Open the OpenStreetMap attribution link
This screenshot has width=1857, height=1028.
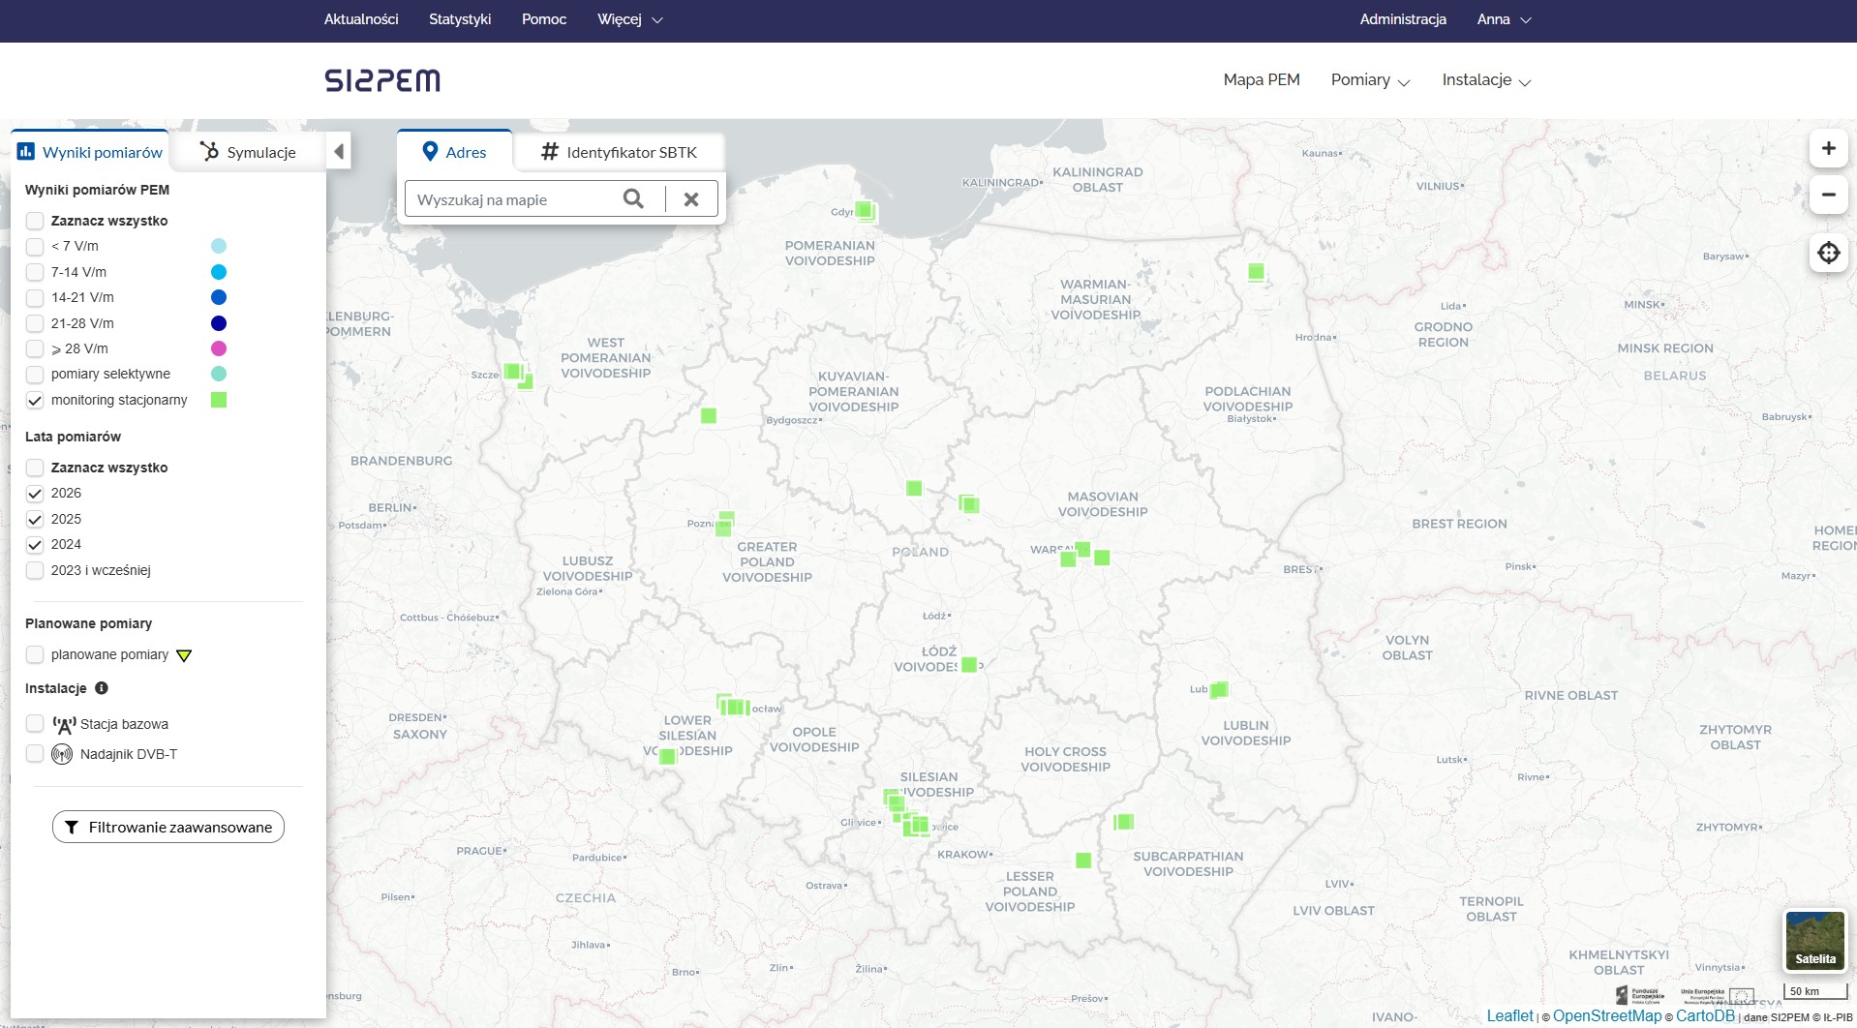(1607, 1015)
